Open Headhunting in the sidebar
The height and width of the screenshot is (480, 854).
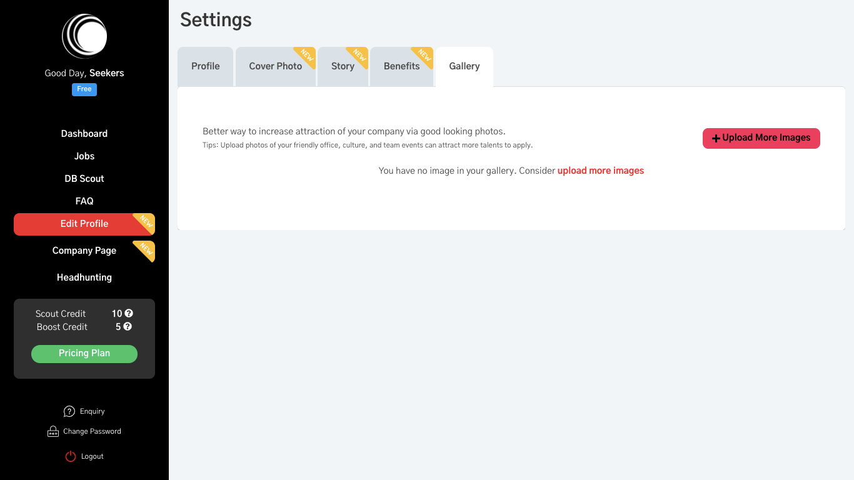[x=84, y=277]
